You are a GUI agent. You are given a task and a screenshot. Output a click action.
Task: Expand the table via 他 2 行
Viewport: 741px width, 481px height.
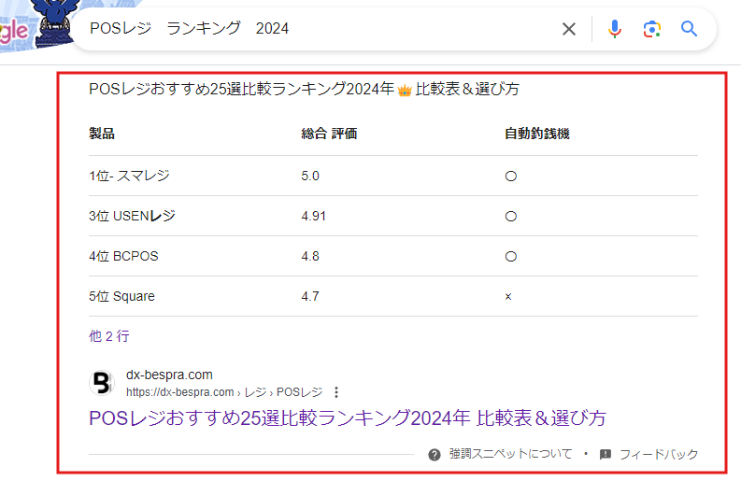pos(108,336)
